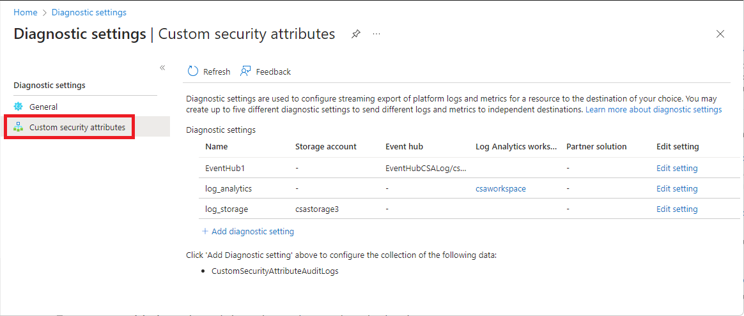Open the ellipsis more options menu
744x316 pixels.
click(x=376, y=34)
